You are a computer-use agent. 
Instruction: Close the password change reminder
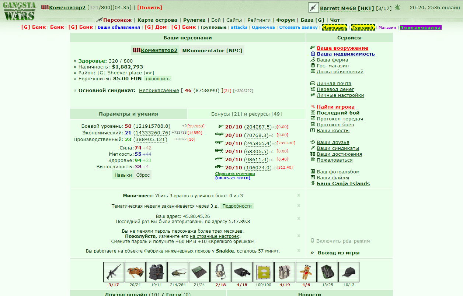299,236
